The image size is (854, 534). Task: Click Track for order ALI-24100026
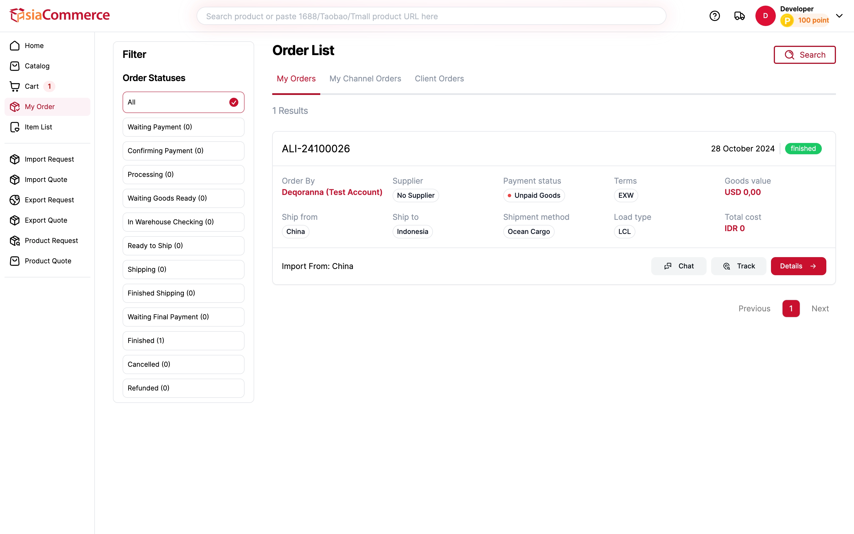(x=738, y=266)
